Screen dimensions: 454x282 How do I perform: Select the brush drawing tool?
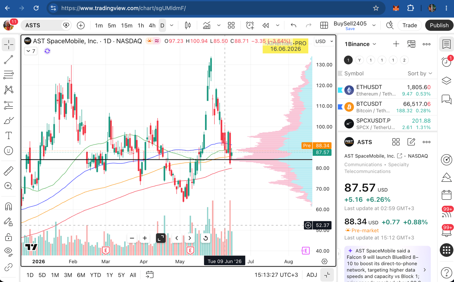pos(8,120)
